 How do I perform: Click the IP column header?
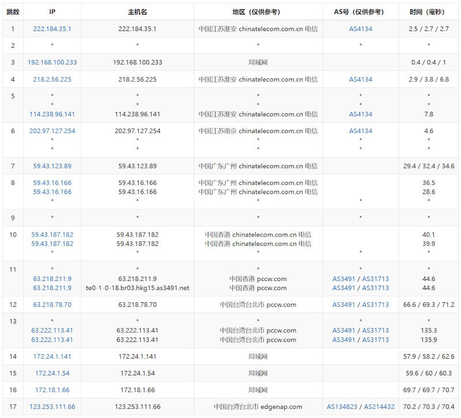point(52,12)
